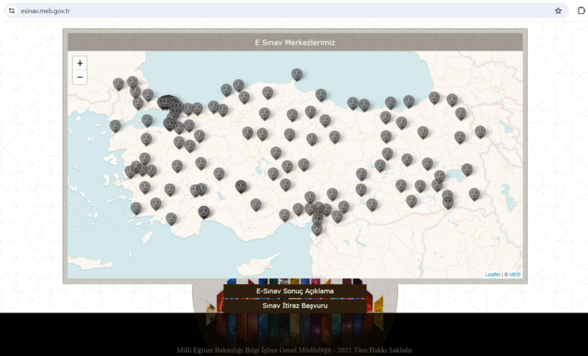Click the E Sınav Merkezlerimiz header
Image resolution: width=588 pixels, height=356 pixels.
(x=295, y=43)
